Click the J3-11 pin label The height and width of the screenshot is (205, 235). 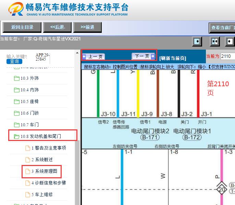tap(128, 114)
